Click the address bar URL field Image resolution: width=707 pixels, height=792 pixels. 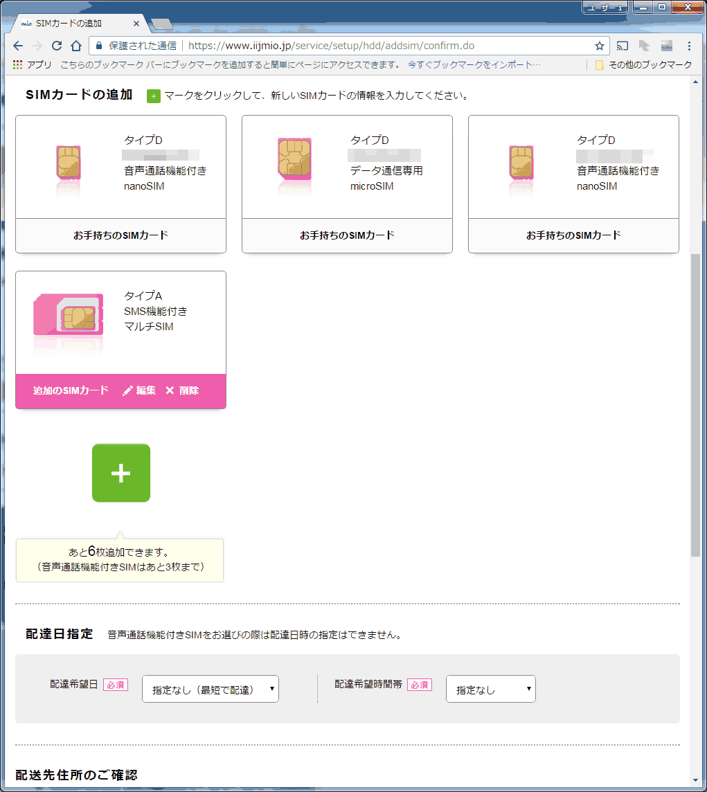pos(388,46)
